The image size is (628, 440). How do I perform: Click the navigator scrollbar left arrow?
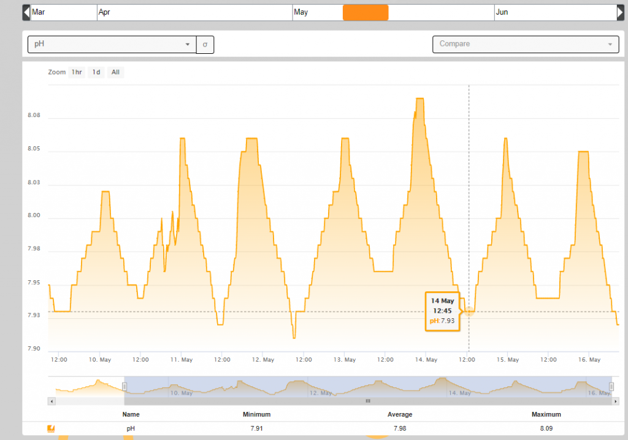(52, 401)
